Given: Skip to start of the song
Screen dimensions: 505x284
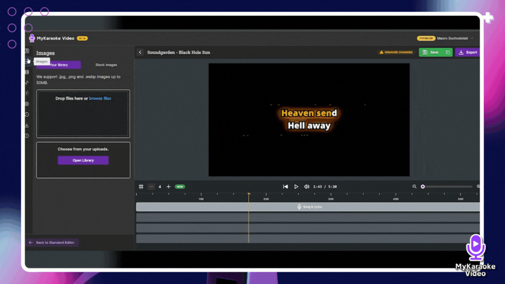Looking at the screenshot, I should [x=286, y=186].
